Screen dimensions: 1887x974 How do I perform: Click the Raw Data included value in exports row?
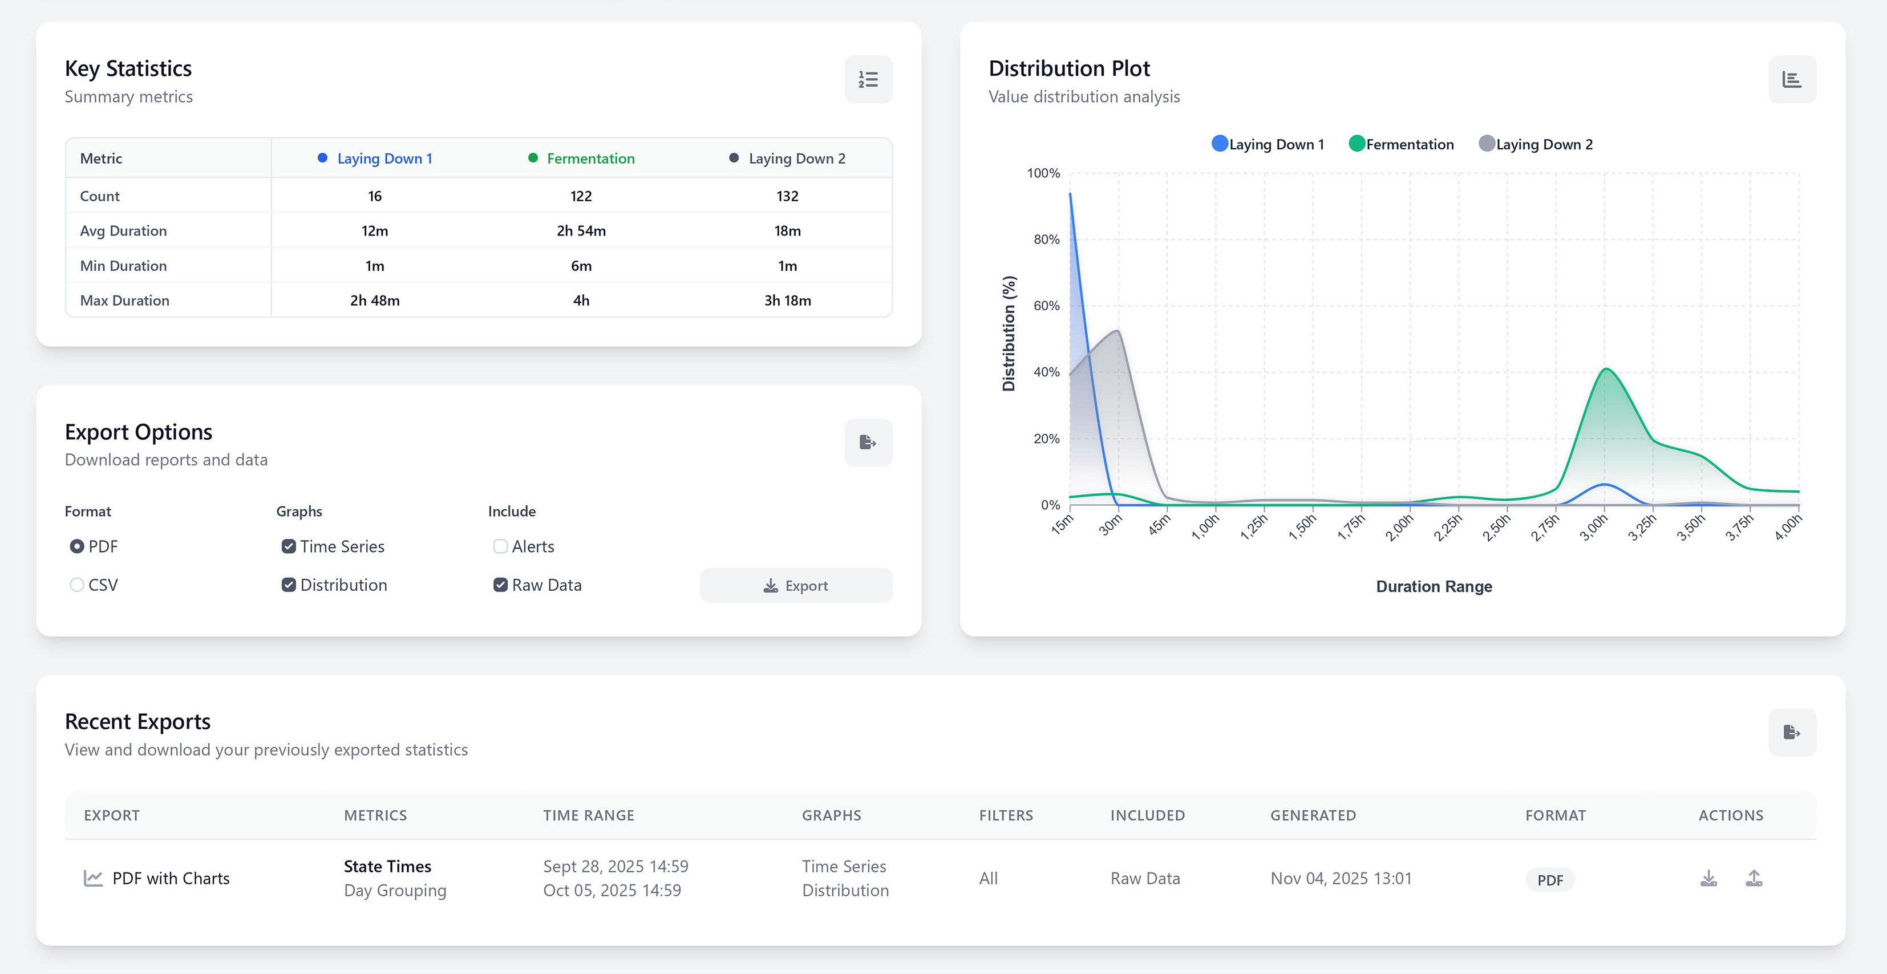(1145, 878)
